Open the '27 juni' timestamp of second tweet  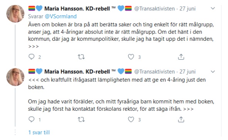[188, 72]
